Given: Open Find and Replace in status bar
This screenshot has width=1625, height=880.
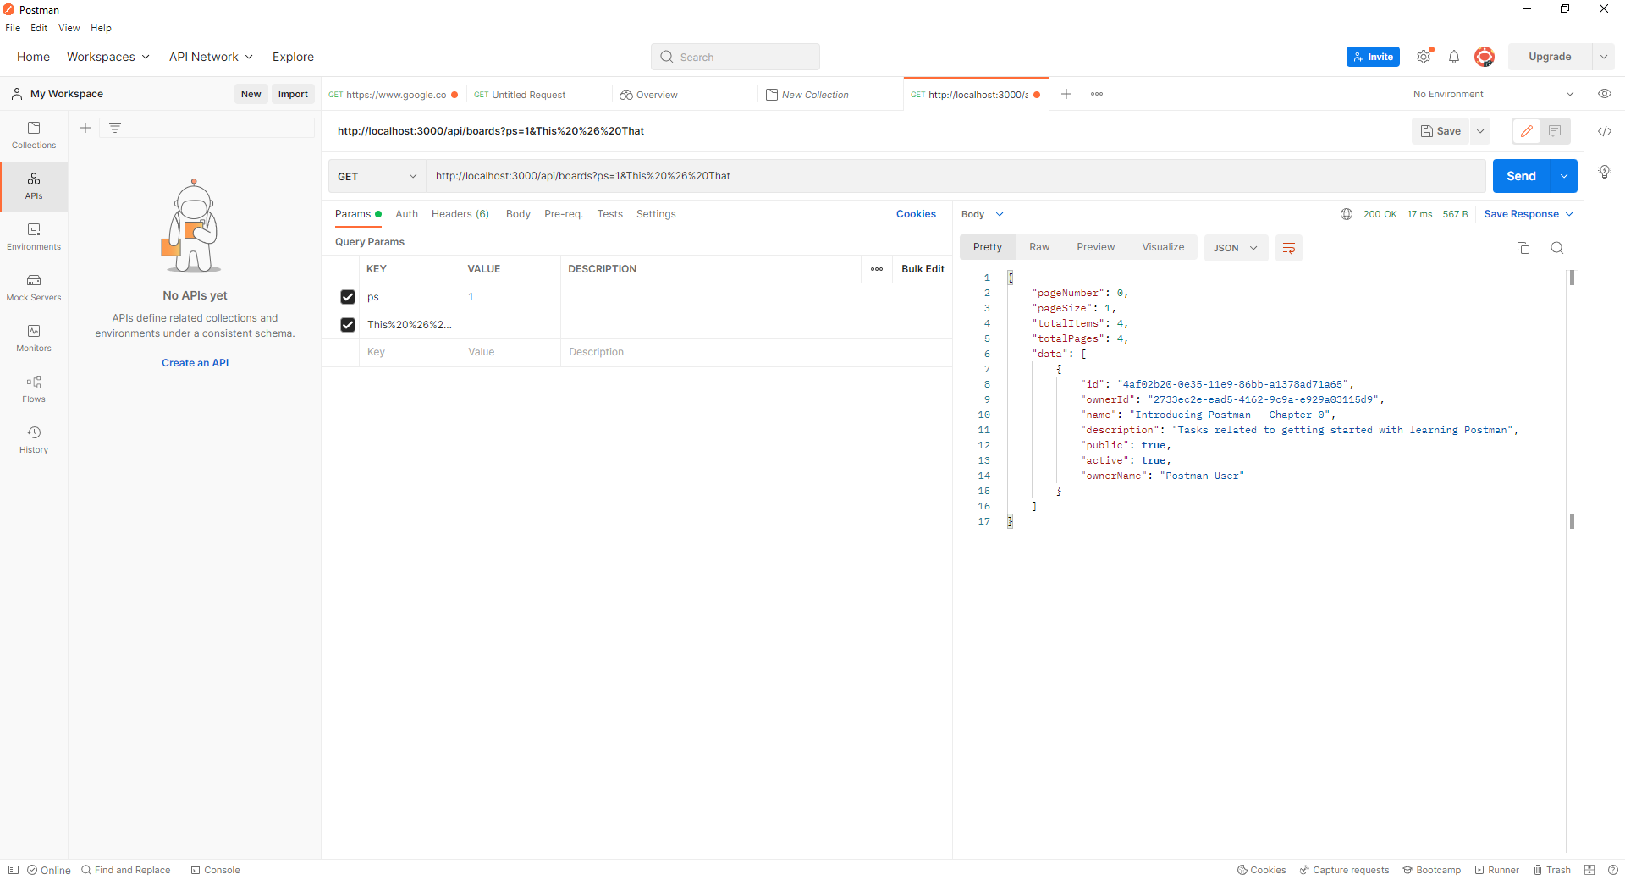Looking at the screenshot, I should [126, 870].
